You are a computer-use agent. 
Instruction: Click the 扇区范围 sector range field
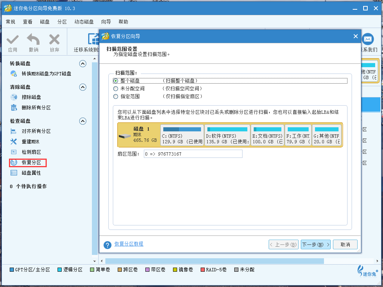click(x=193, y=154)
